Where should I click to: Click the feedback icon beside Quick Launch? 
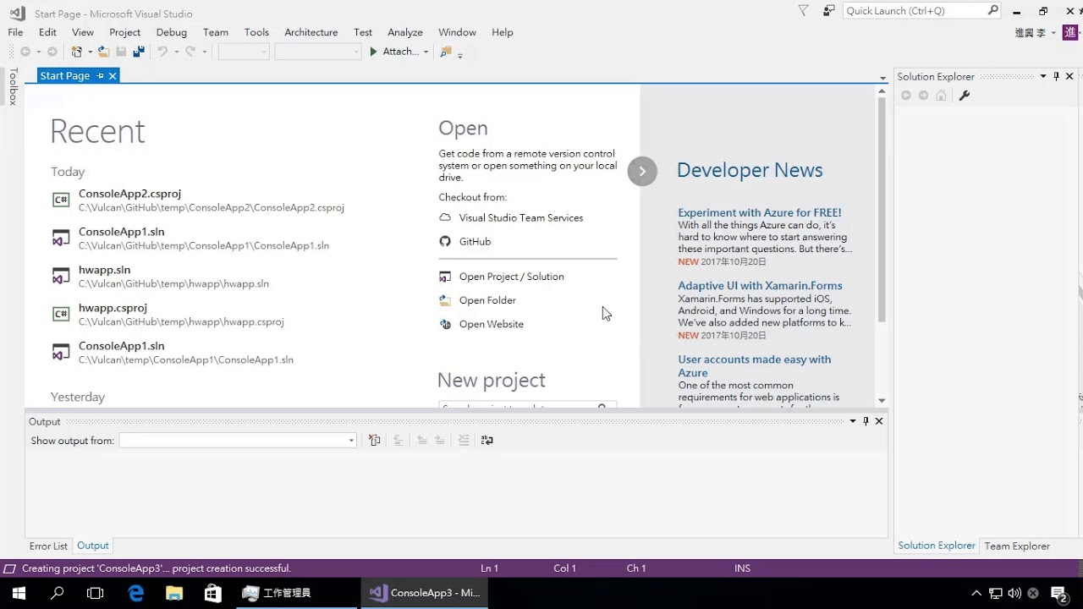pos(828,10)
